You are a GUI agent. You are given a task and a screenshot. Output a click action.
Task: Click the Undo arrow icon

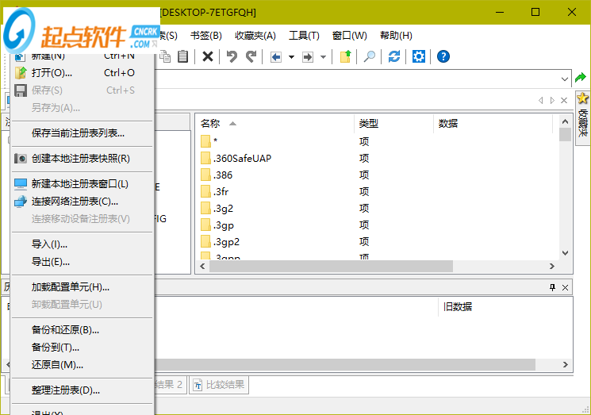[x=232, y=56]
